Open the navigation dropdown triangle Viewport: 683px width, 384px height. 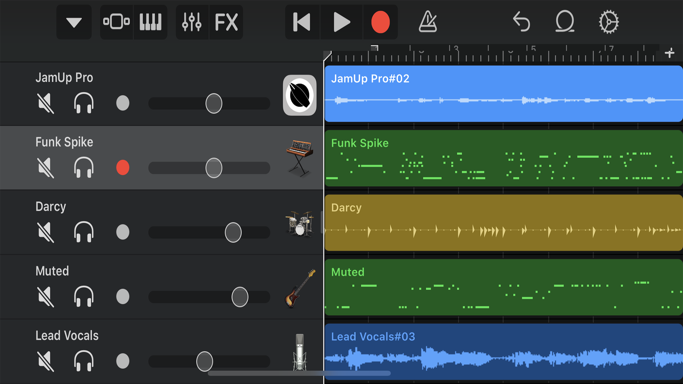(x=74, y=22)
